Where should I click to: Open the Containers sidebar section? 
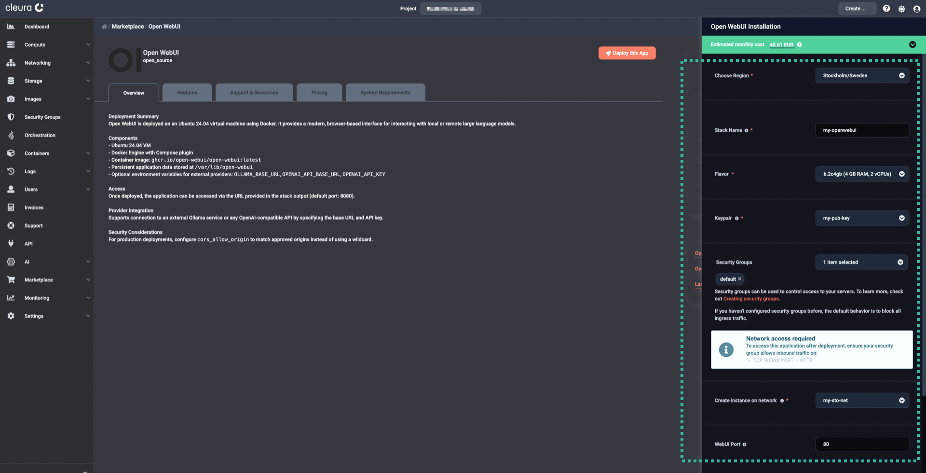[37, 153]
